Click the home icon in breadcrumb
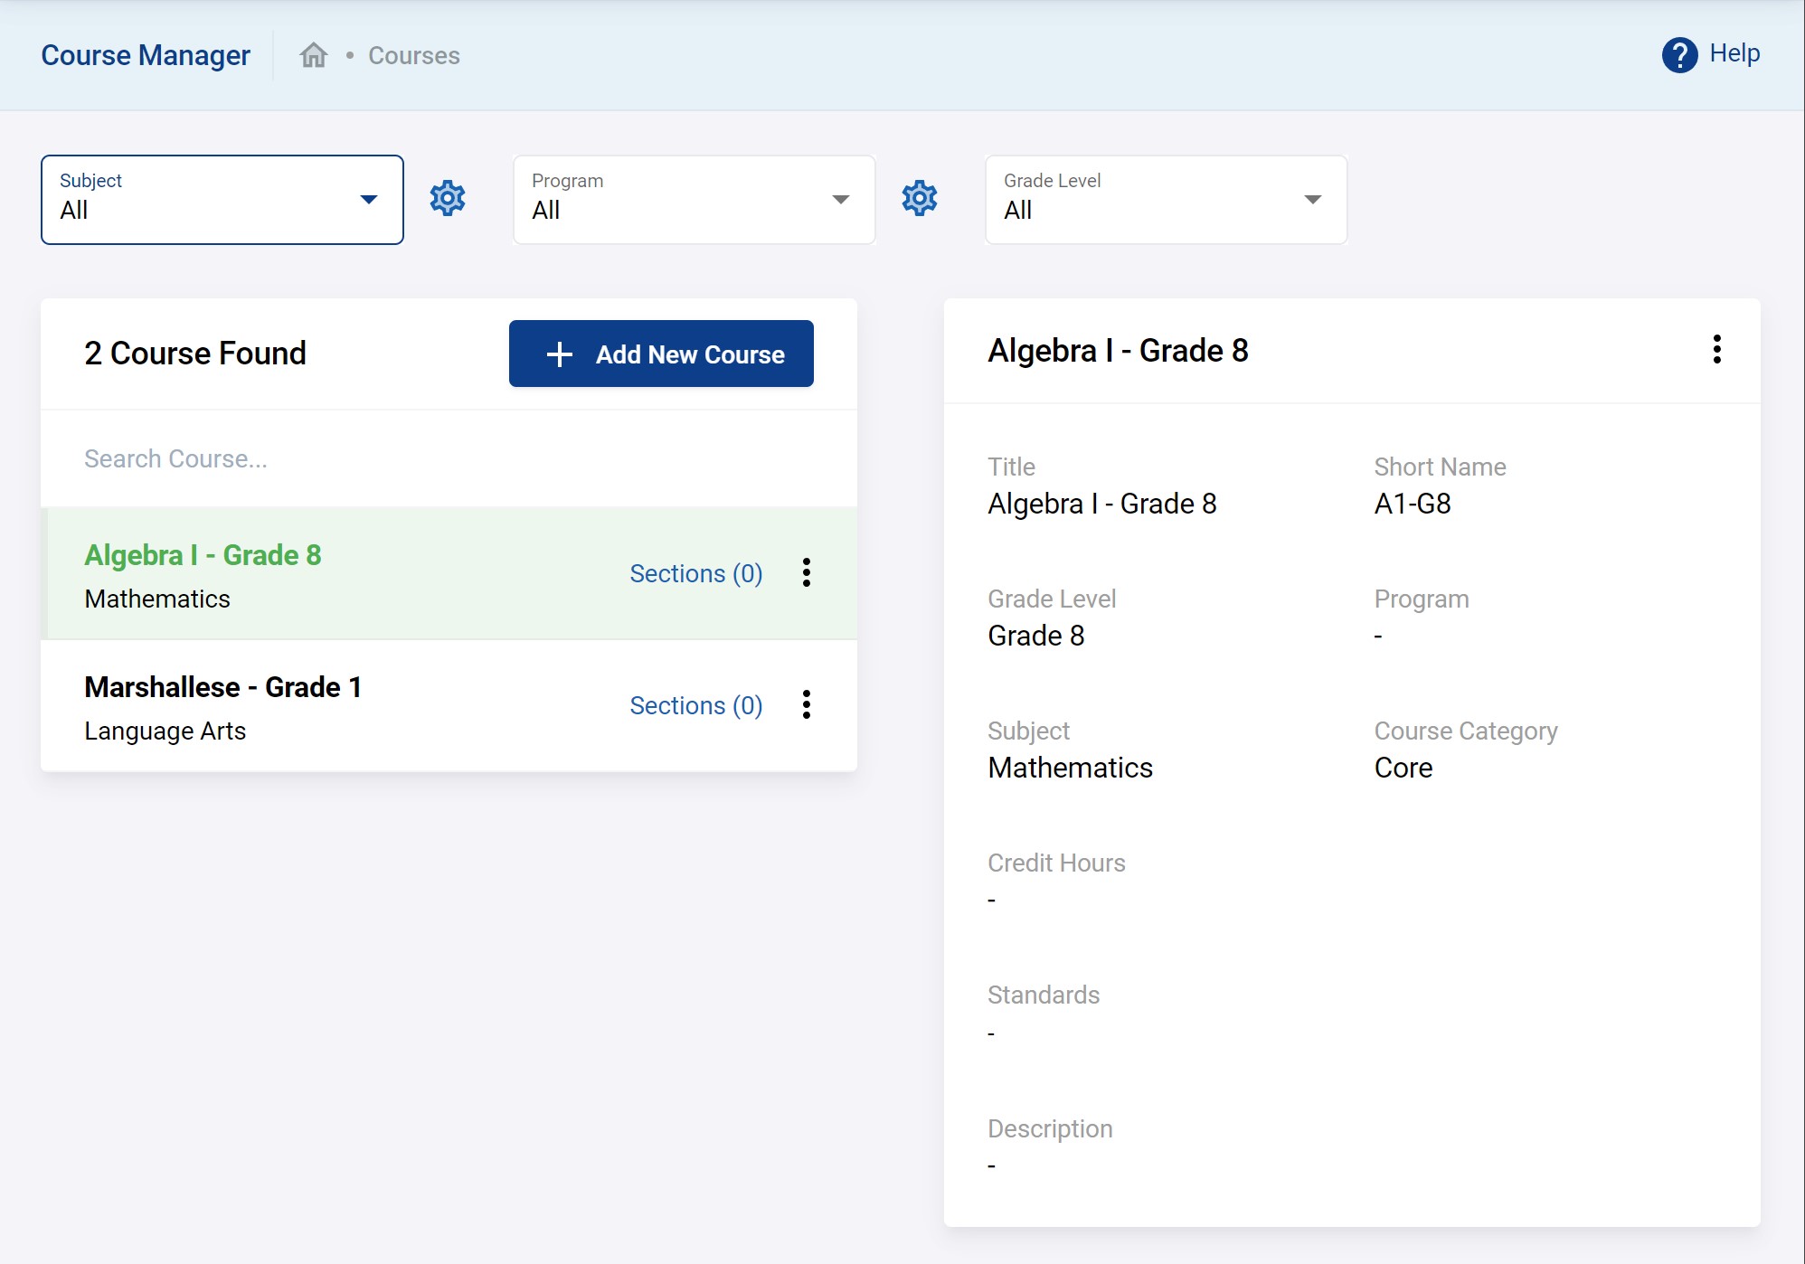The height and width of the screenshot is (1264, 1805). tap(314, 55)
